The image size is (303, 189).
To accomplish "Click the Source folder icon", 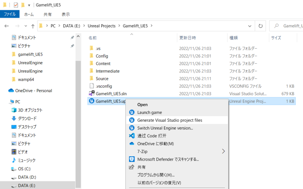I will 92,79.
